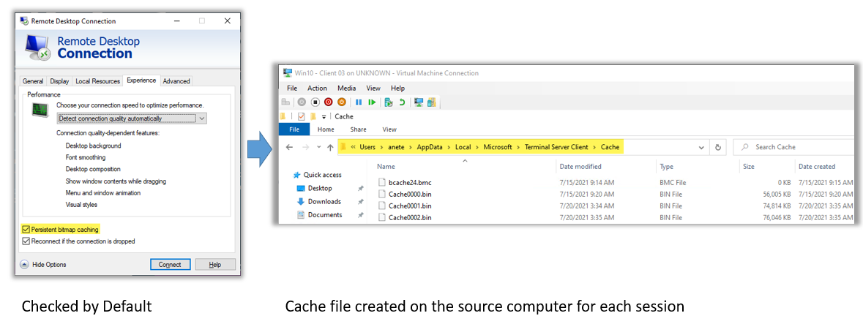The image size is (863, 324).
Task: Click the Ctrl+Alt+Delete toolbar icon in VM window
Action: click(285, 102)
